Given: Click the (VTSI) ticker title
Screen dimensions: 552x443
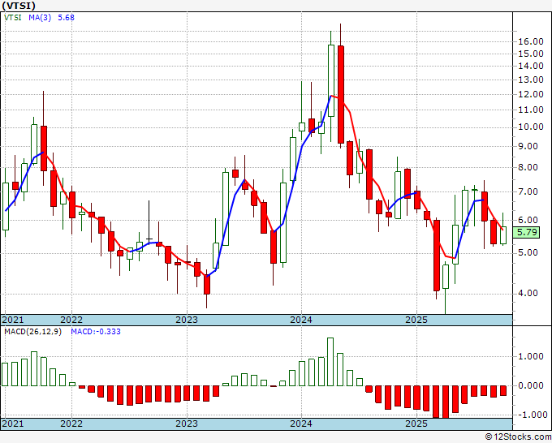Looking at the screenshot, I should pos(19,6).
